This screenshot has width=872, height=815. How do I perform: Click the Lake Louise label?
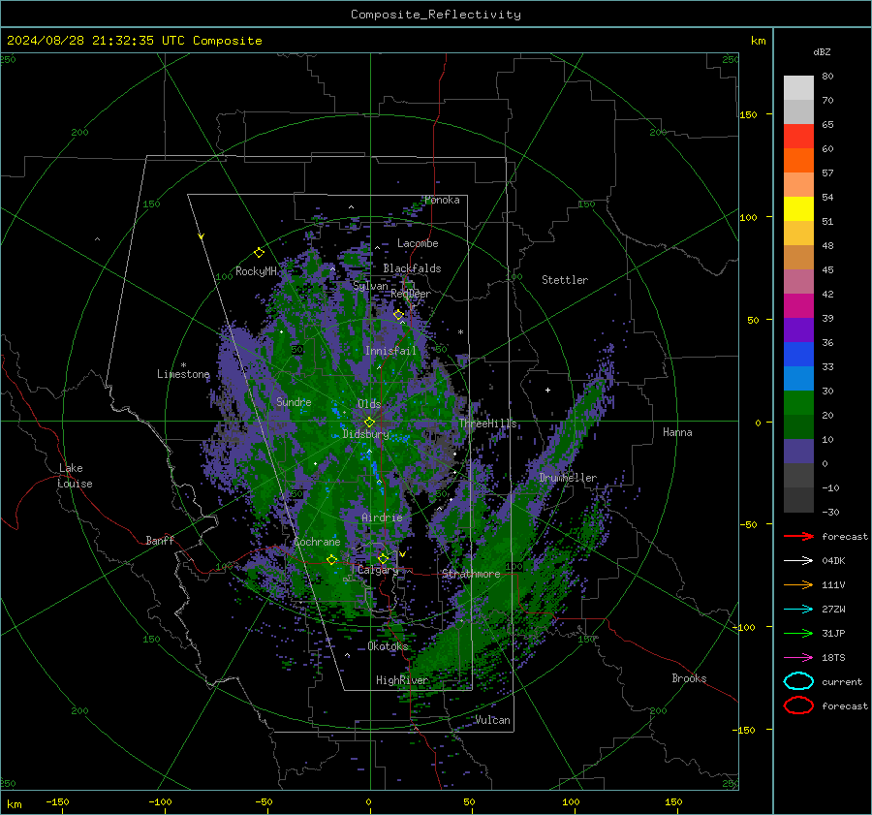point(75,476)
